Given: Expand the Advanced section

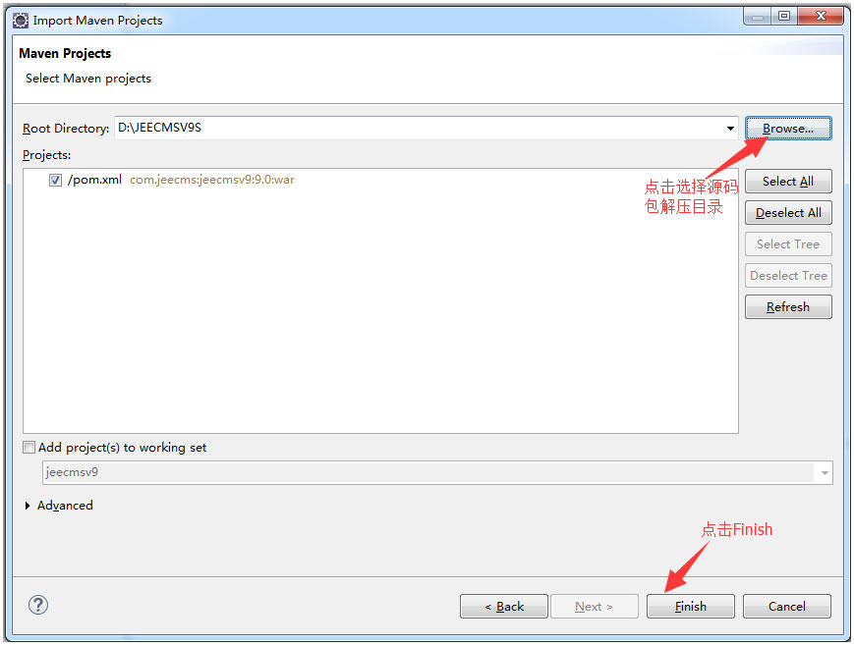Looking at the screenshot, I should (x=28, y=506).
